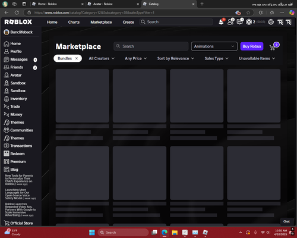Screen dimensions: 297x238
Task: Remove the Bundles filter chip
Action: (x=77, y=58)
